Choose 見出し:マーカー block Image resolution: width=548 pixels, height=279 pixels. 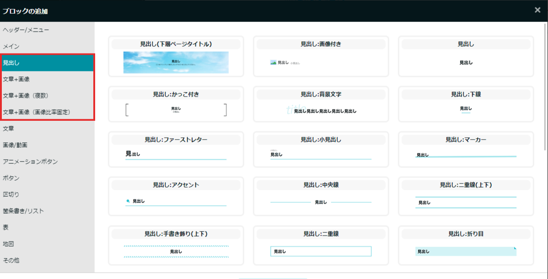pyautogui.click(x=466, y=150)
